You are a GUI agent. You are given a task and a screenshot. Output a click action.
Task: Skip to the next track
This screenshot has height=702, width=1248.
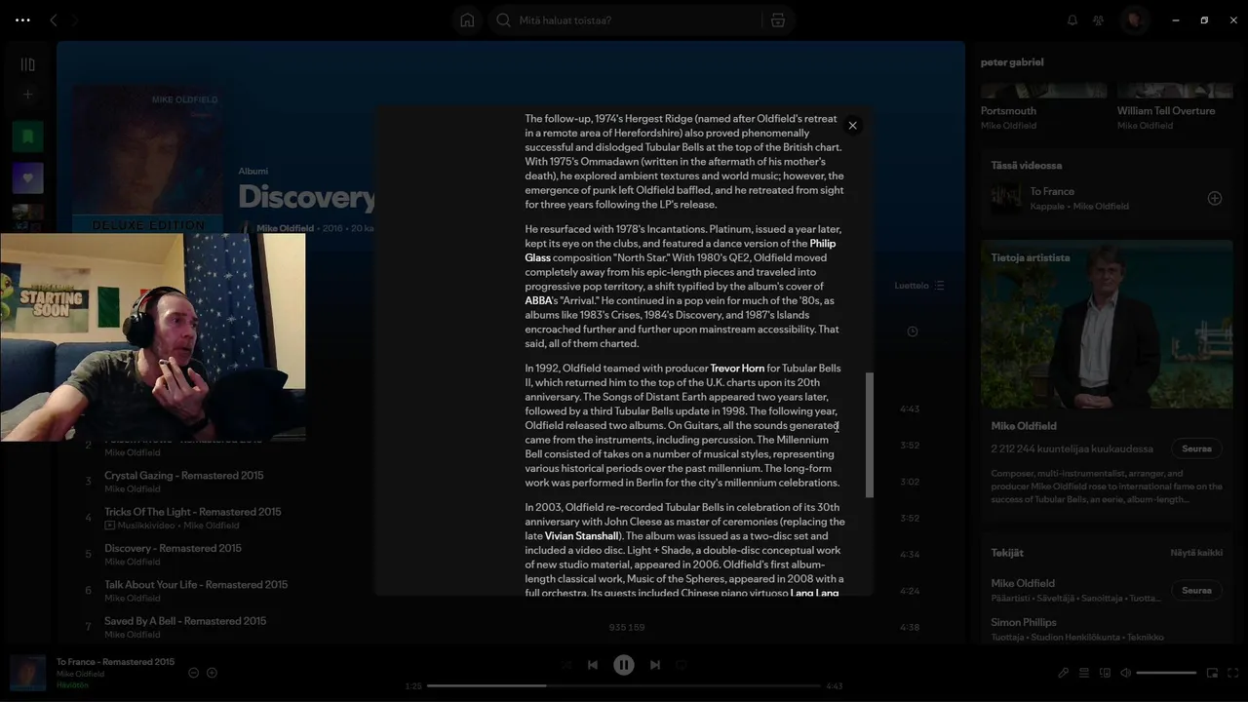655,665
